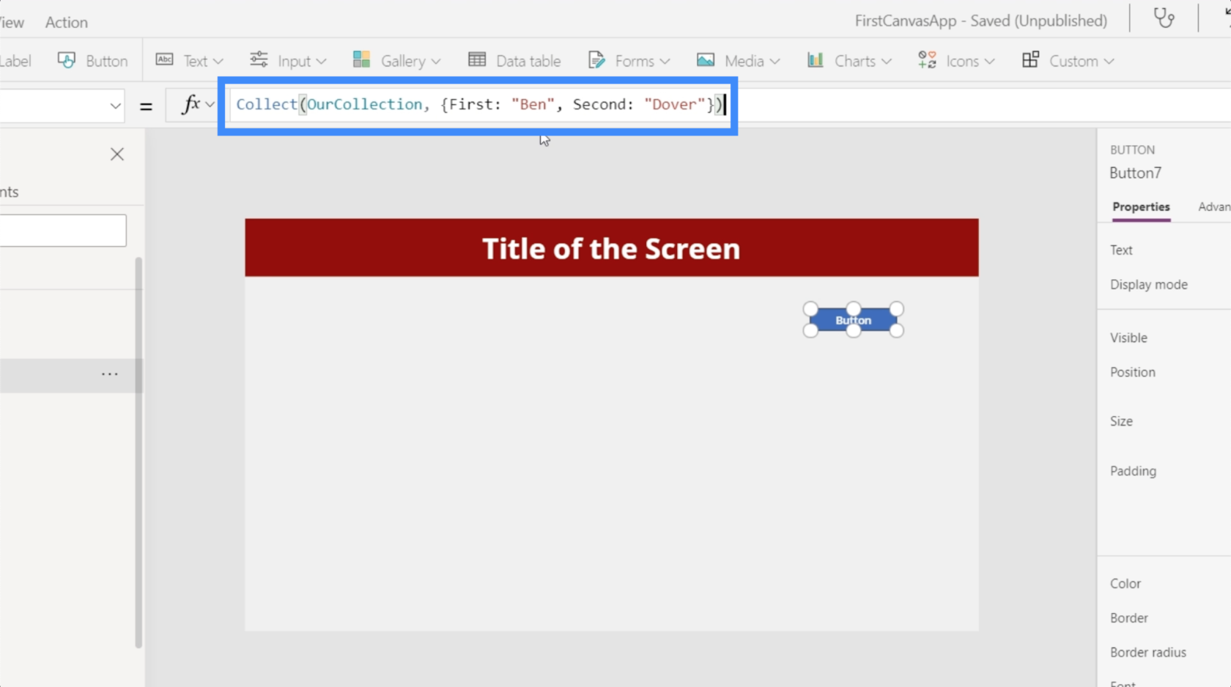
Task: Expand the Forms dropdown chevron
Action: click(x=665, y=62)
